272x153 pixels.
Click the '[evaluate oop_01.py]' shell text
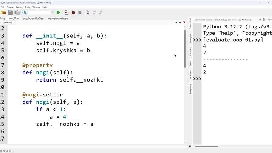pyautogui.click(x=233, y=40)
